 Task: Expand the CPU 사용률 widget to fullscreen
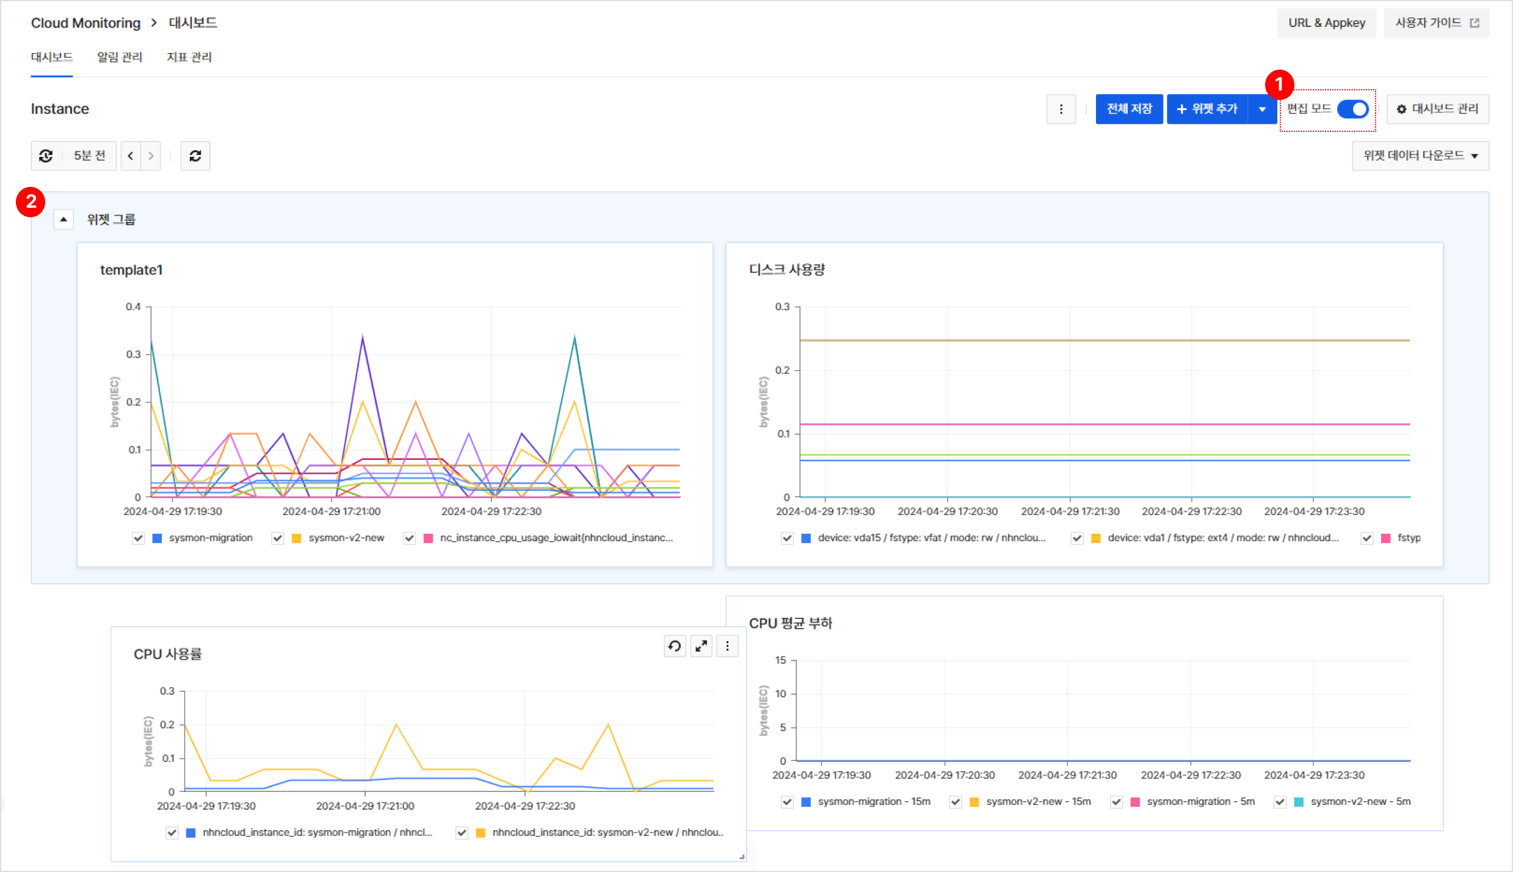[x=701, y=646]
